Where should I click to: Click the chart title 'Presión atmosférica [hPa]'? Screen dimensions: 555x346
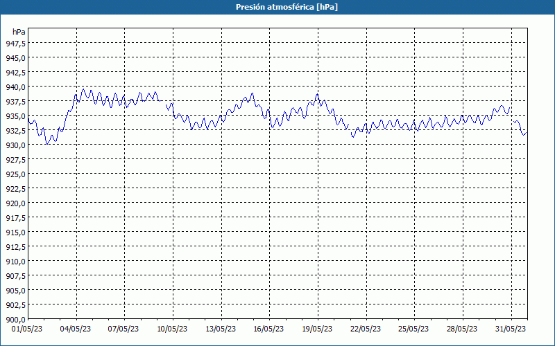[x=287, y=7]
